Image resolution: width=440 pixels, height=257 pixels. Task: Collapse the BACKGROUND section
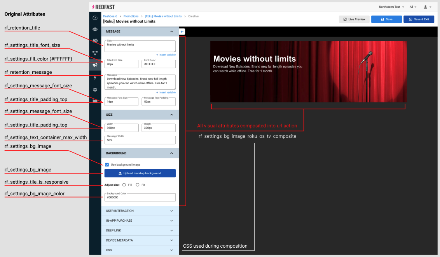click(x=140, y=153)
